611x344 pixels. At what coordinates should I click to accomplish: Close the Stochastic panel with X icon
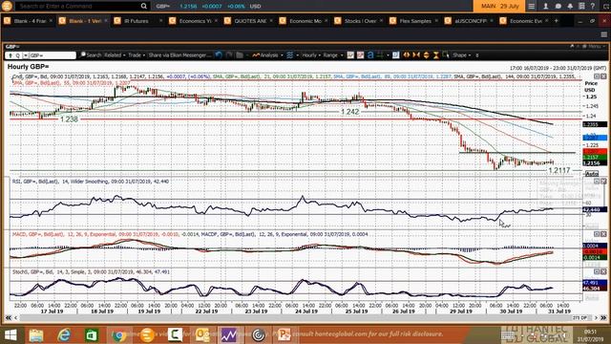coord(603,271)
